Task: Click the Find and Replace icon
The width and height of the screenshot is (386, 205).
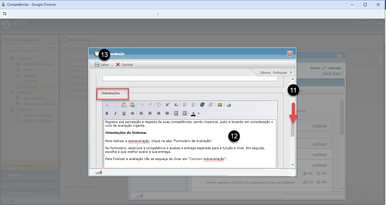Action: (x=159, y=105)
